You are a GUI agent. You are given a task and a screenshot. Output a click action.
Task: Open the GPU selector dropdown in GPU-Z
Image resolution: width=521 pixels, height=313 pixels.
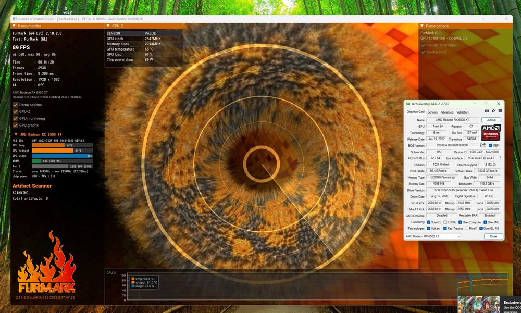pos(432,236)
